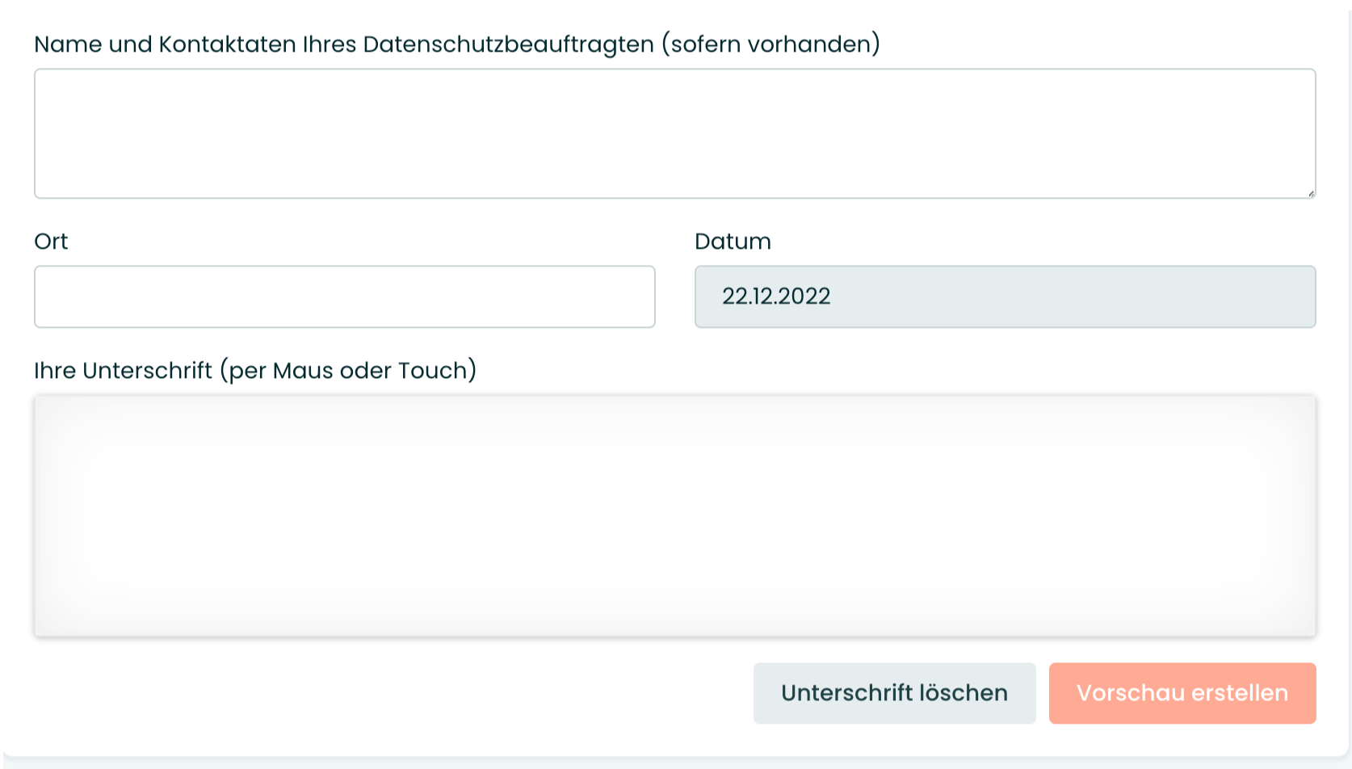
Task: Click the '(per Maus oder Touch)' hint text
Action: [x=348, y=371]
